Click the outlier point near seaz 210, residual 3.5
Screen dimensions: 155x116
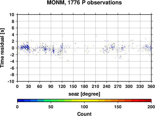click(x=96, y=36)
